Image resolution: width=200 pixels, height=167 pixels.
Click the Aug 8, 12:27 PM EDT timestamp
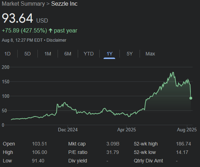(x=22, y=40)
